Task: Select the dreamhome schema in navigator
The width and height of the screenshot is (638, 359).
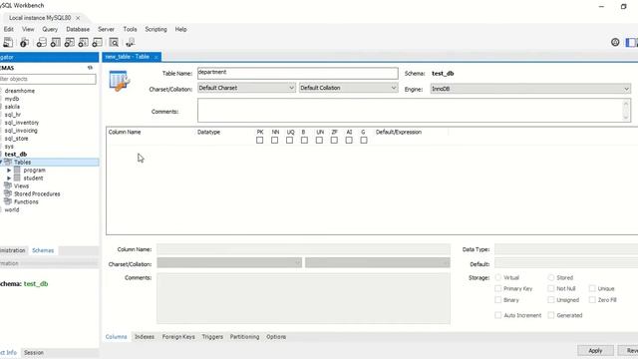Action: 20,91
